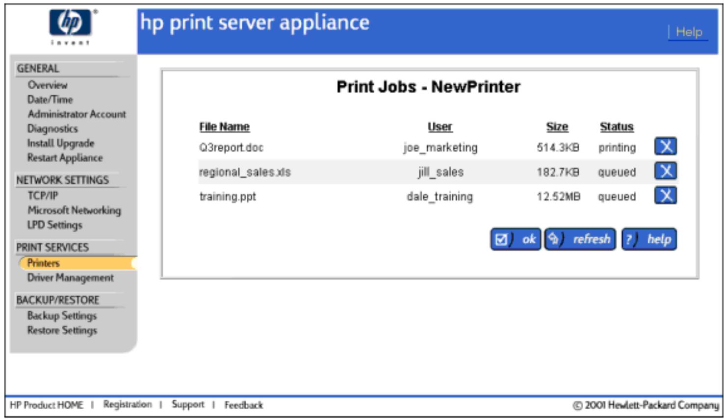Click user dale_training
The image size is (724, 420).
440,197
